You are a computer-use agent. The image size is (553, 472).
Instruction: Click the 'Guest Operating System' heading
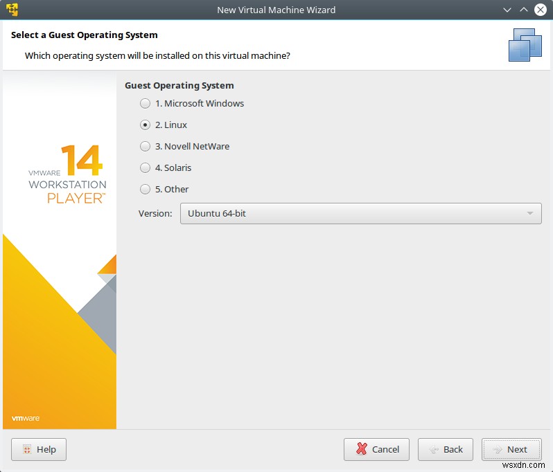179,86
